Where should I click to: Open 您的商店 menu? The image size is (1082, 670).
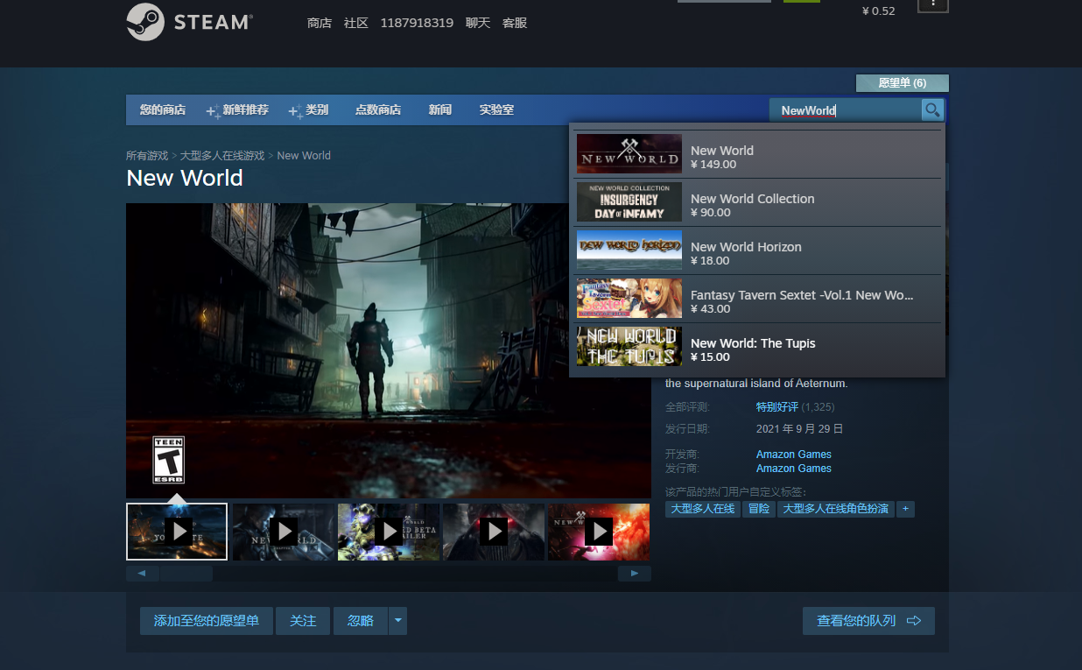click(x=163, y=110)
